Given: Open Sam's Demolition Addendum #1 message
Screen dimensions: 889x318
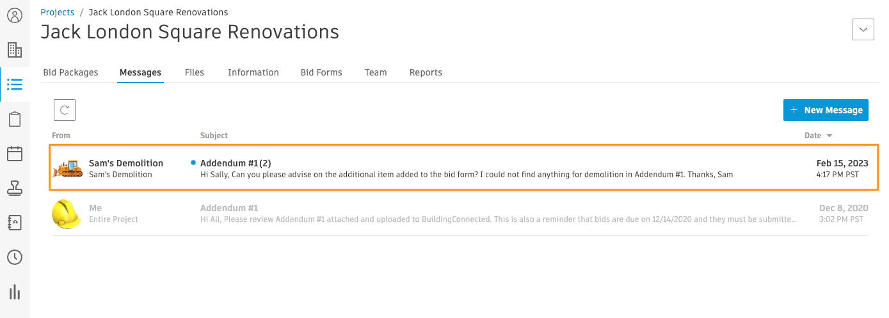Looking at the screenshot, I should coord(464,168).
